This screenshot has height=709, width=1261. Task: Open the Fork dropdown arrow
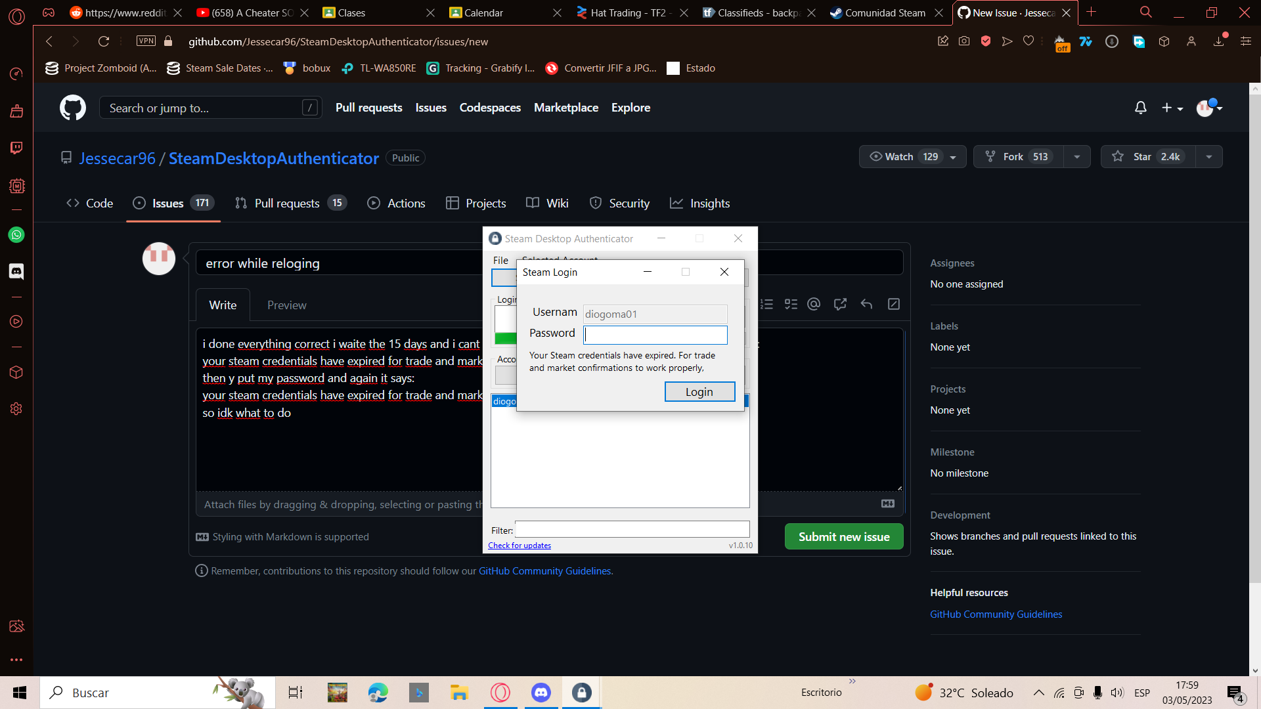(1076, 156)
